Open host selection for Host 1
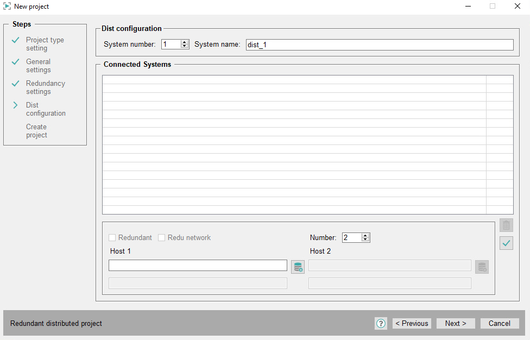 pos(298,267)
